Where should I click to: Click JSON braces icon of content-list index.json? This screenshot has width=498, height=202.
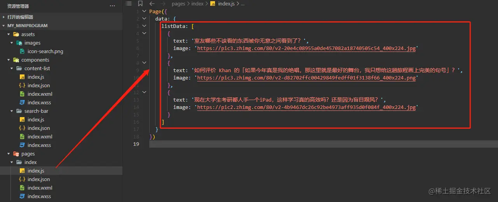coord(22,85)
